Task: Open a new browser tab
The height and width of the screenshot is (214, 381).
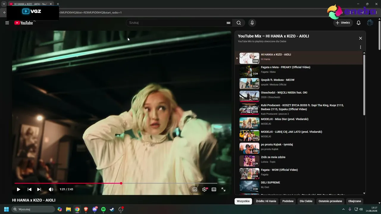Action: pyautogui.click(x=58, y=4)
